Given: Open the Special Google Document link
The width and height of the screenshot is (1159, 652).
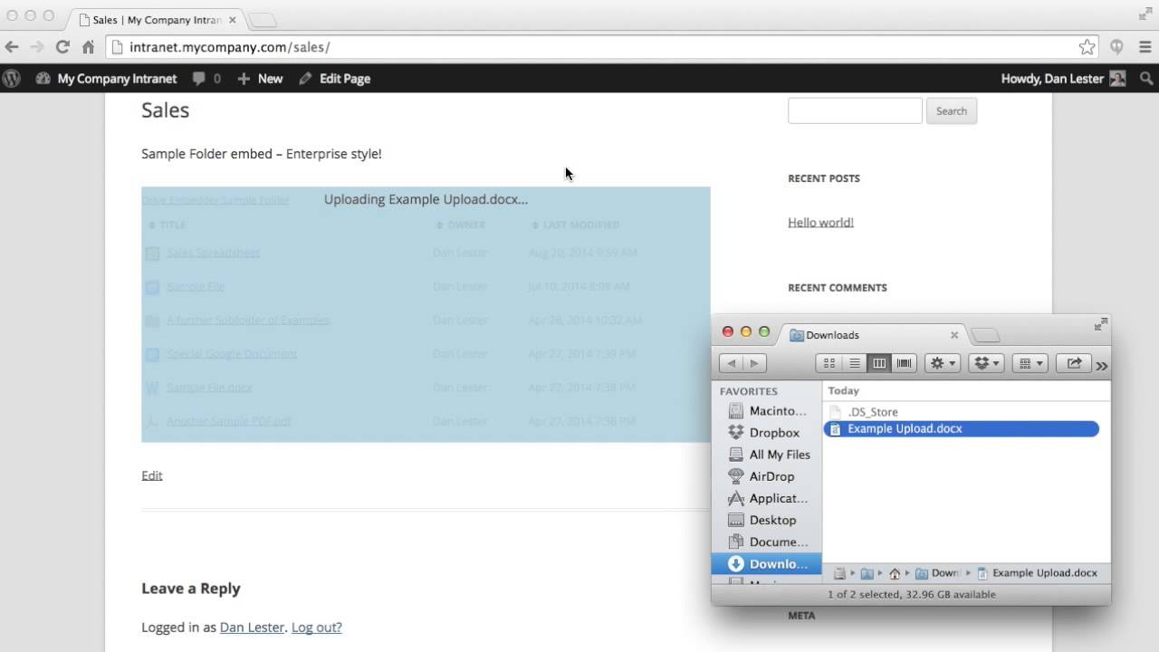Looking at the screenshot, I should [x=231, y=353].
